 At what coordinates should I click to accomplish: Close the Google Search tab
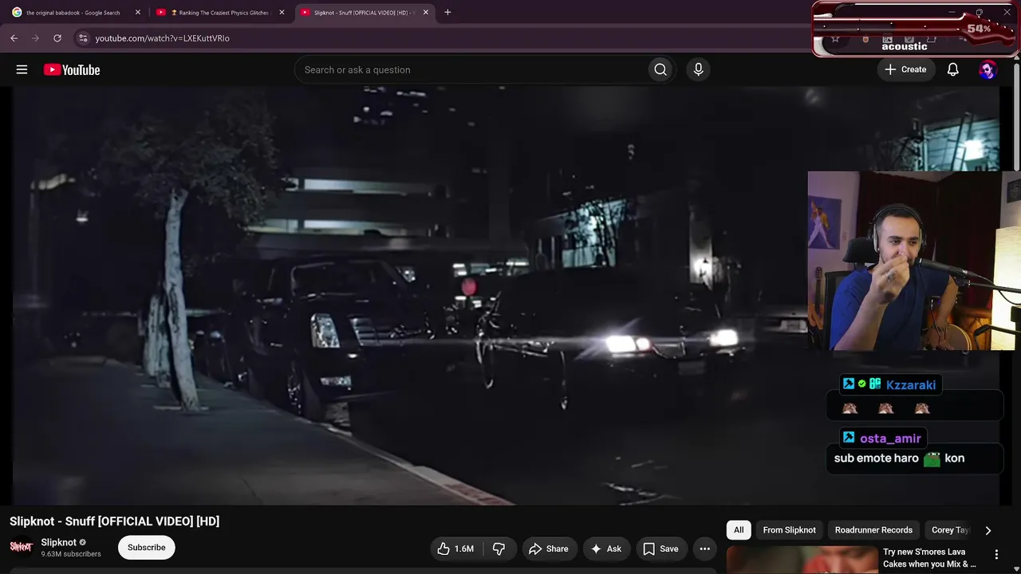[x=138, y=12]
